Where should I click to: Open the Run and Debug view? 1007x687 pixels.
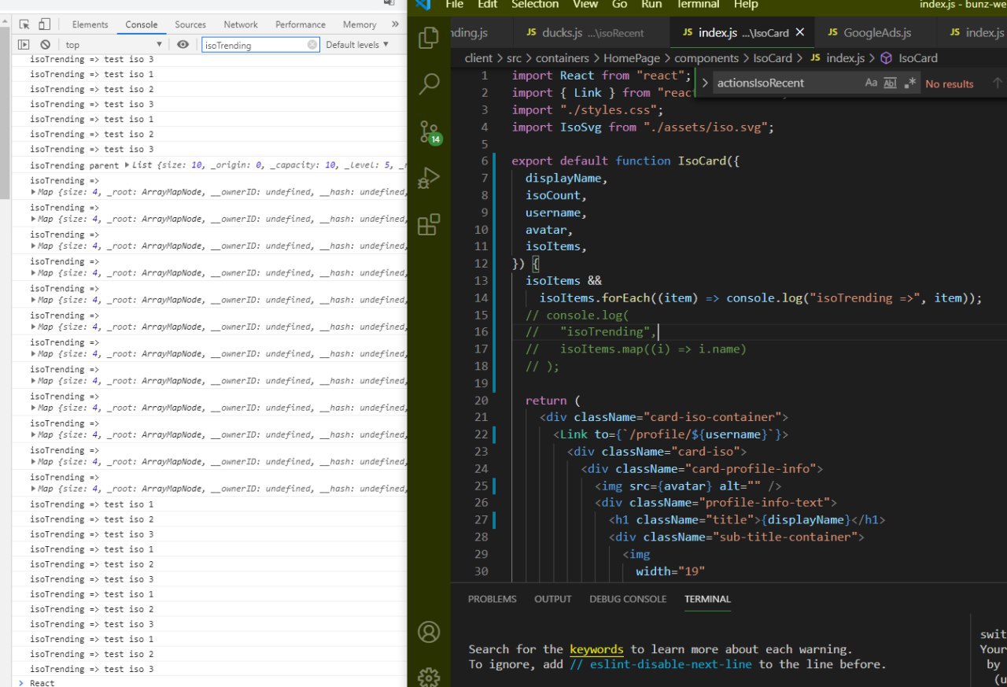tap(429, 178)
